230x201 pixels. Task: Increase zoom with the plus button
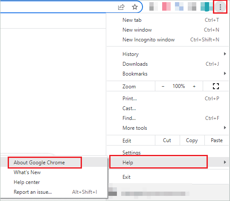tap(194, 86)
